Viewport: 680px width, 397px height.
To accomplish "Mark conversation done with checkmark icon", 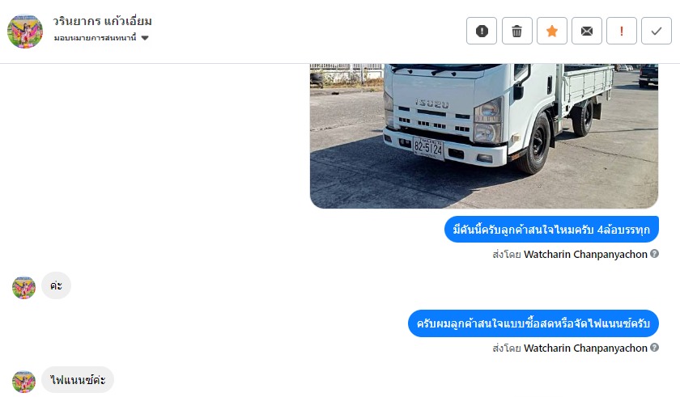I will [657, 31].
